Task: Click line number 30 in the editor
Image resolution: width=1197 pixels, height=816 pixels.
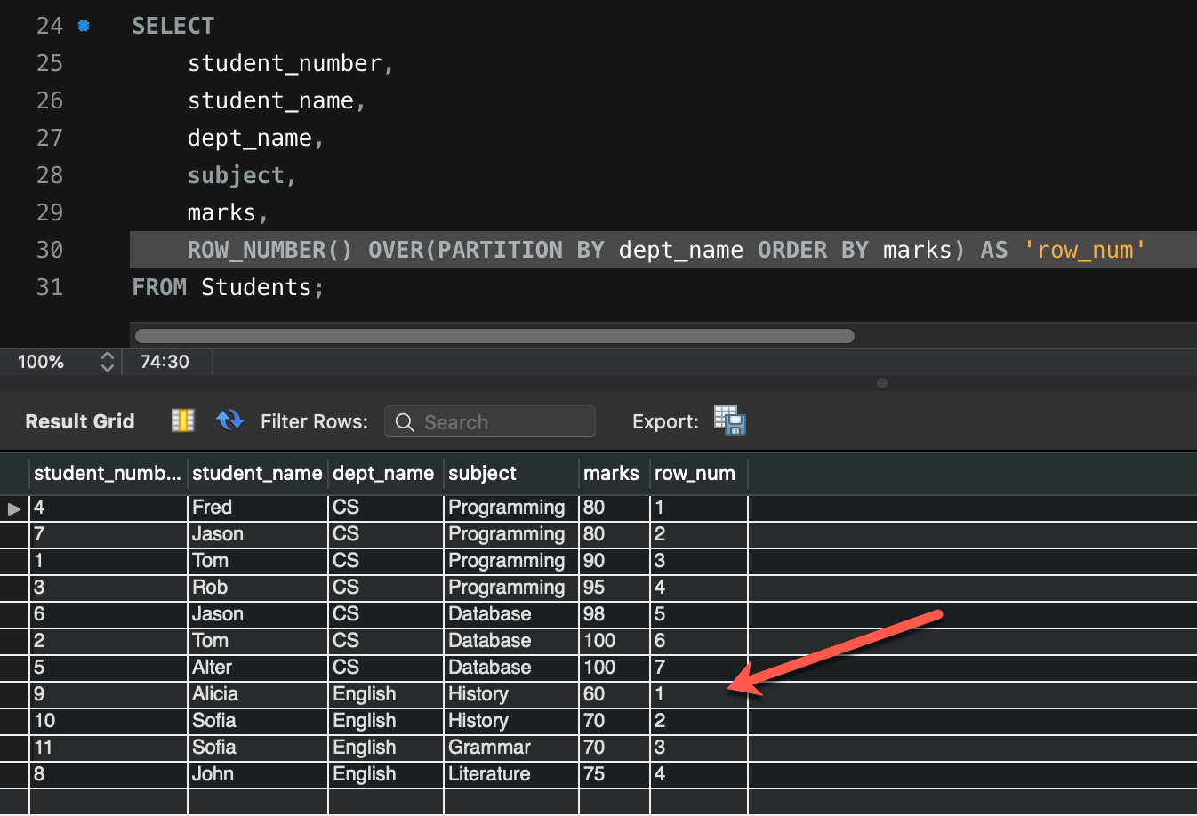Action: click(x=50, y=250)
